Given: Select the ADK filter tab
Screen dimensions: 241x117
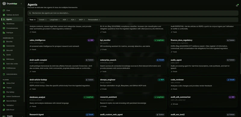Looking at the screenshot, I should point(65,20).
